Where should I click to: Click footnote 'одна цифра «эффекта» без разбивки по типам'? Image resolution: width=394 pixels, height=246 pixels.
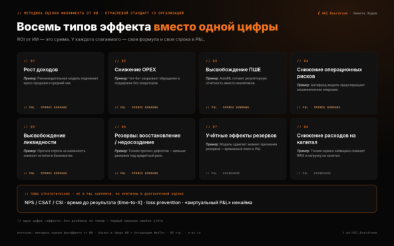point(90,221)
